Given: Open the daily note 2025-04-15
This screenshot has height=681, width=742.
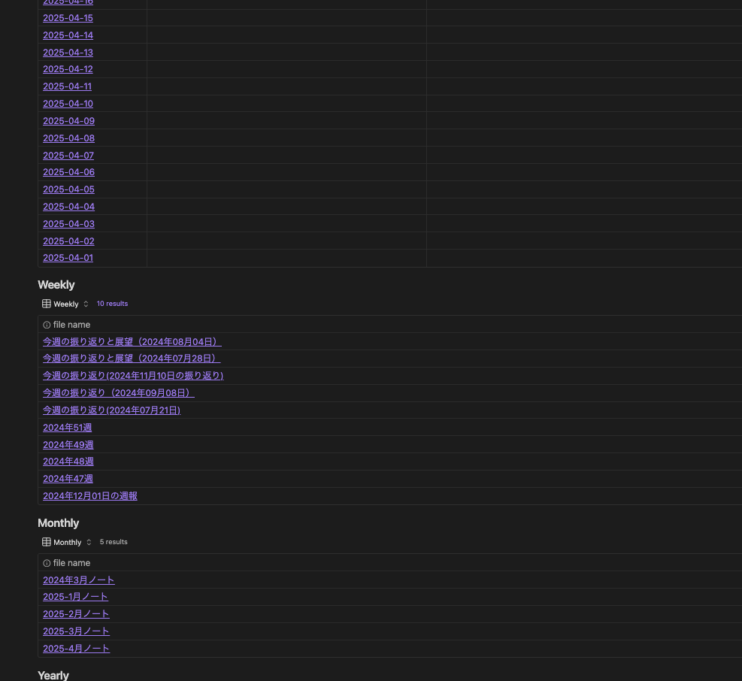Looking at the screenshot, I should point(68,17).
